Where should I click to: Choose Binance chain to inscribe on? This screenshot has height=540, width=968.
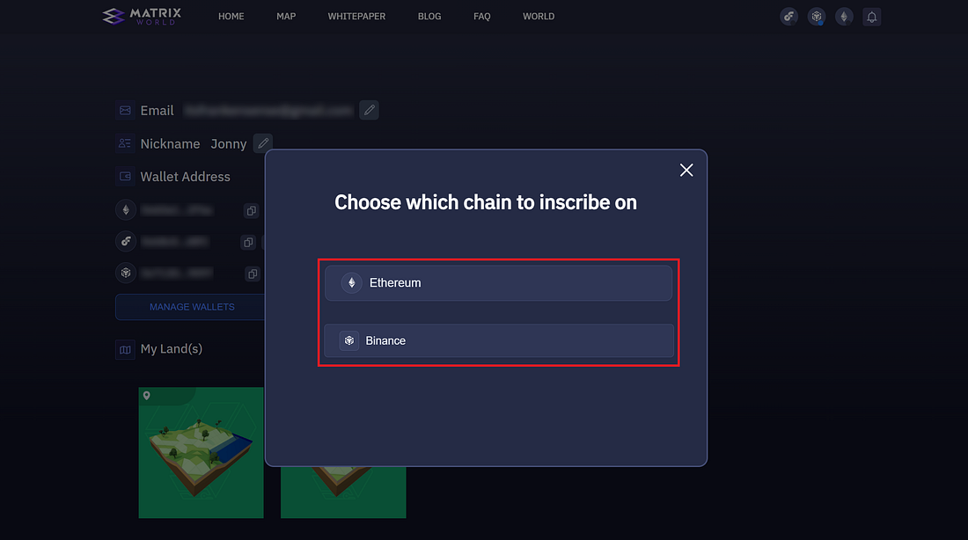click(x=498, y=340)
